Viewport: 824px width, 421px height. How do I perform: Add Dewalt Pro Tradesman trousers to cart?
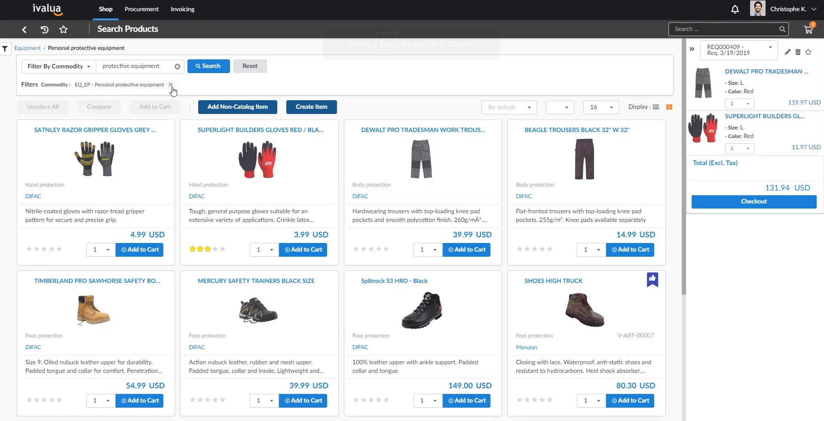pos(466,250)
